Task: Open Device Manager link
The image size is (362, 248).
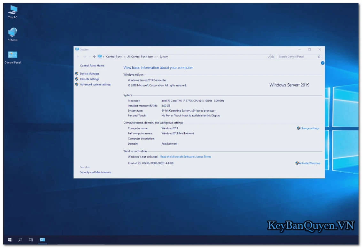Action: click(89, 74)
